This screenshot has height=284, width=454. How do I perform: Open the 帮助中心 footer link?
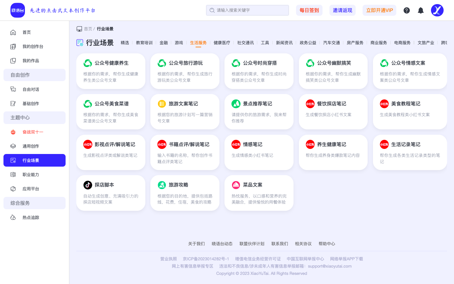pos(327,244)
